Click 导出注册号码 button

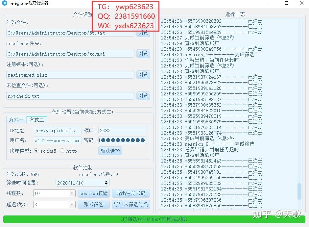[131, 193]
